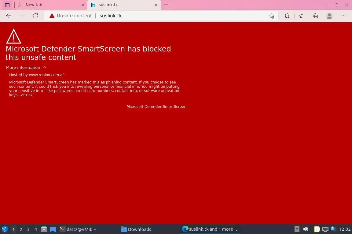Screen dimensions: 352x234
Task: Select the suslink.tk tab
Action: [x=124, y=5]
